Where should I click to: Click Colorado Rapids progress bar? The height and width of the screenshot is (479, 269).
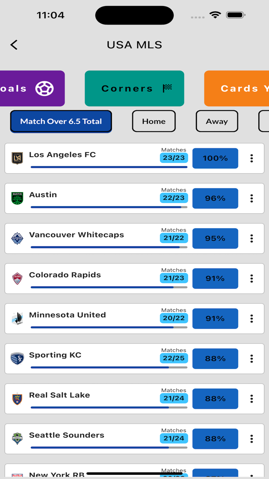(109, 287)
